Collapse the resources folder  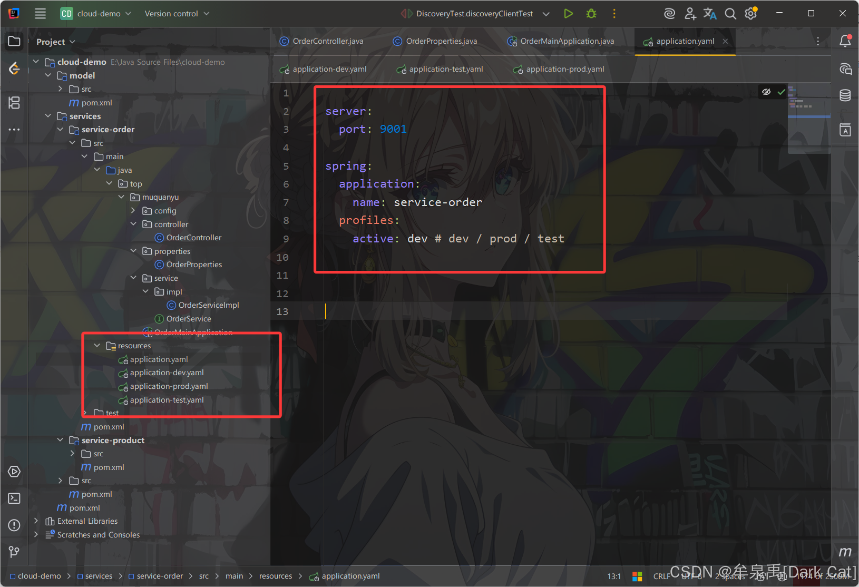tap(97, 345)
